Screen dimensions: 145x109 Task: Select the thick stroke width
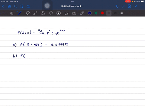pos(122,13)
